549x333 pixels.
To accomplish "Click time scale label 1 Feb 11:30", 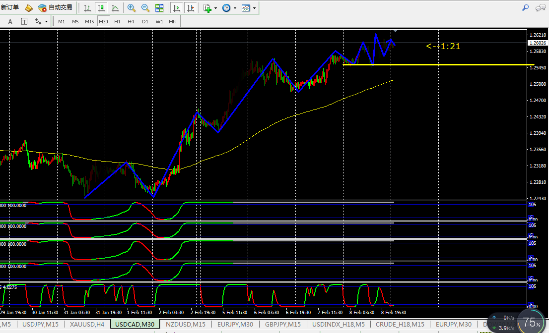I will pos(139,312).
